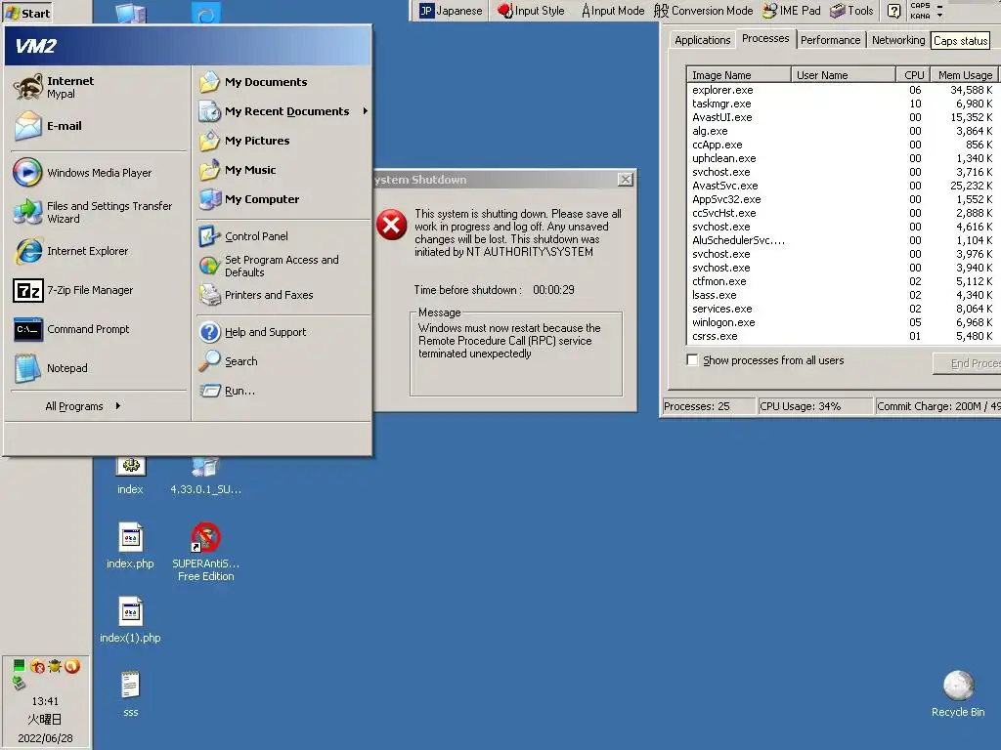Close the System Shutdown dialog

click(x=626, y=180)
